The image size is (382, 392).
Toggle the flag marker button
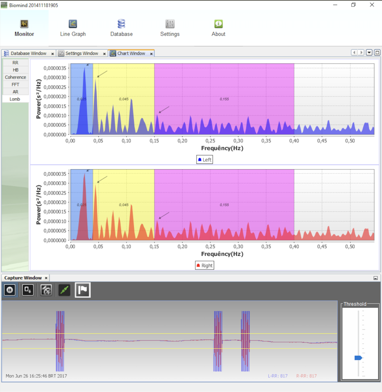(x=83, y=290)
